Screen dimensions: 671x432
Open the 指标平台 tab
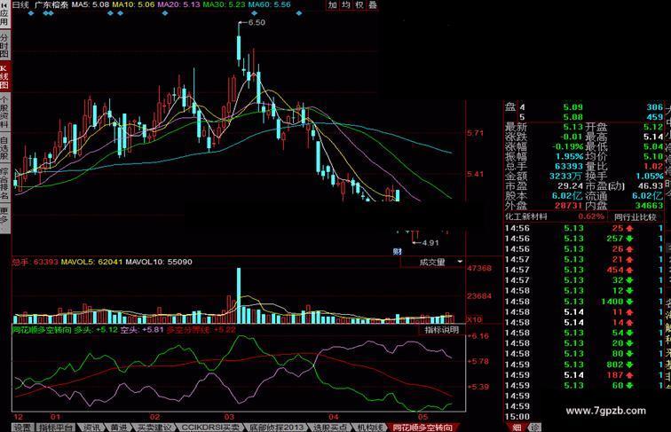(56, 428)
